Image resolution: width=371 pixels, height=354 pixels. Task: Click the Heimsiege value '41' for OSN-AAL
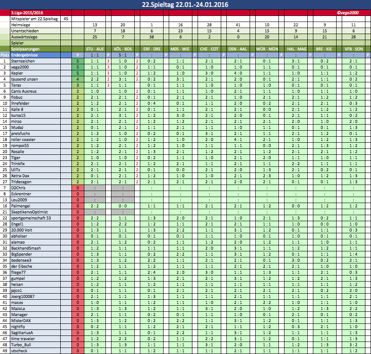(x=238, y=25)
